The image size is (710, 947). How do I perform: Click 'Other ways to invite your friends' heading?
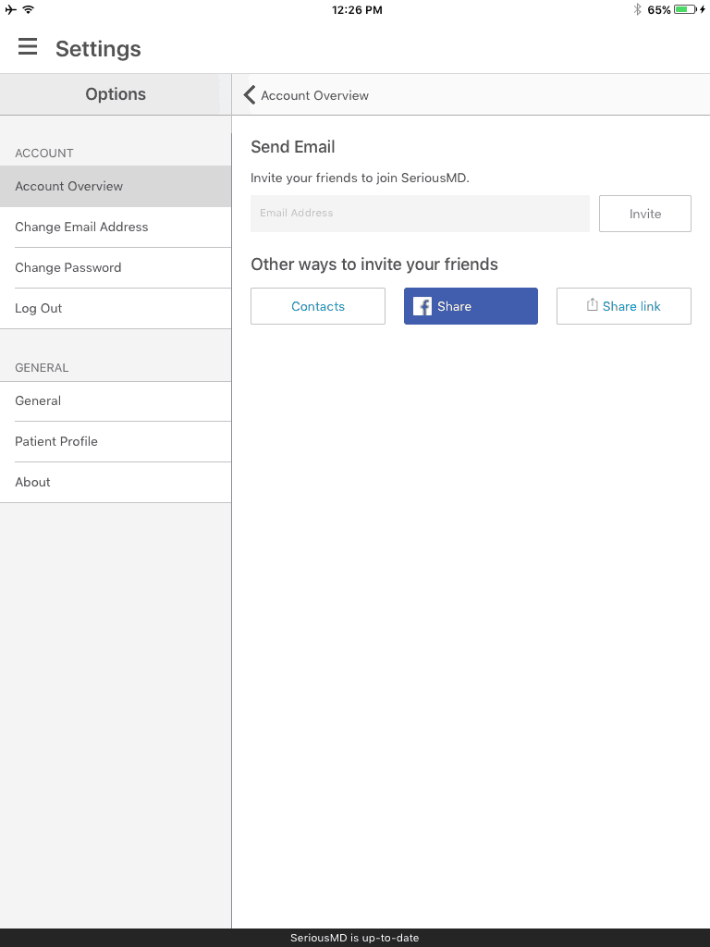374,264
